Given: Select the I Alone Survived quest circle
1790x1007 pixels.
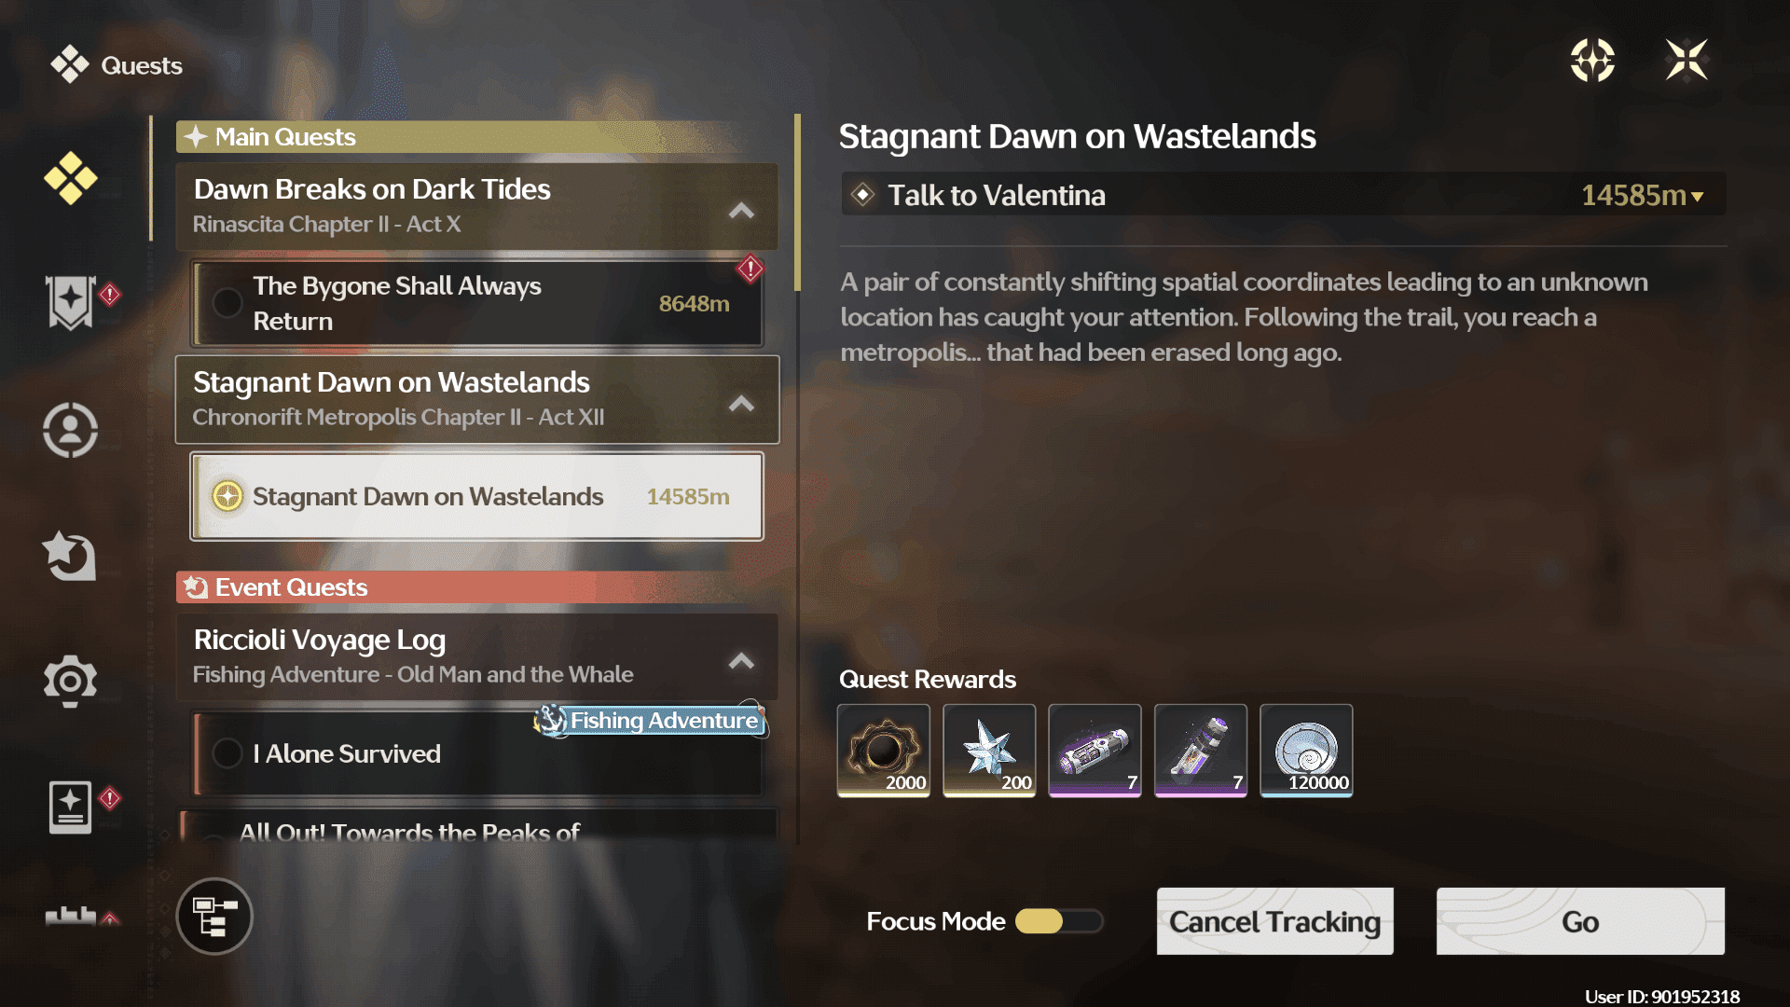Looking at the screenshot, I should tap(227, 753).
